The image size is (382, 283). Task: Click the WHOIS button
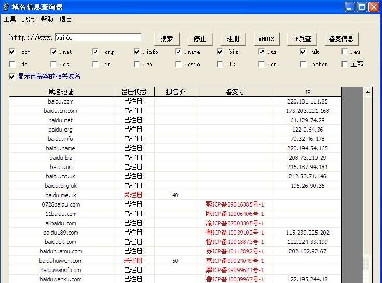266,39
